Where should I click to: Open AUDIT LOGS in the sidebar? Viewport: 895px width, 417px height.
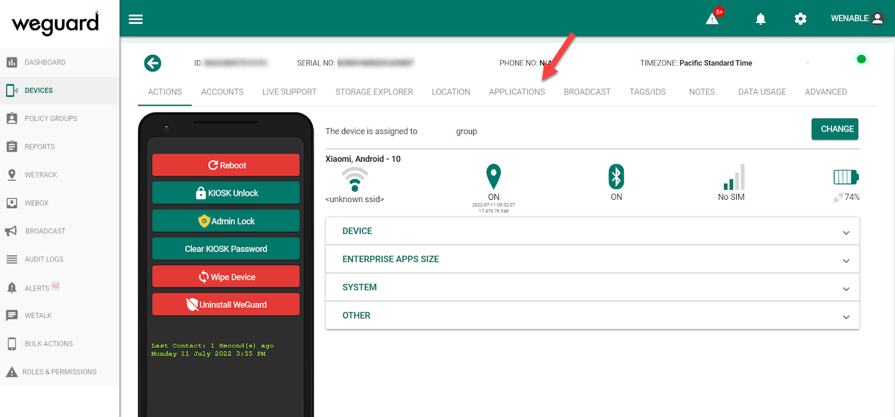point(44,259)
